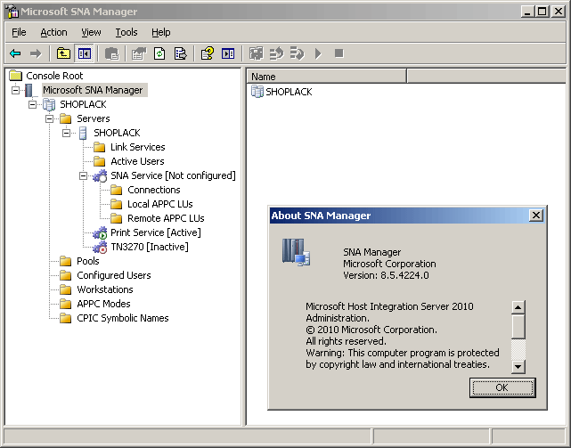Select the Servers folder label
Image resolution: width=571 pixels, height=448 pixels.
click(94, 118)
